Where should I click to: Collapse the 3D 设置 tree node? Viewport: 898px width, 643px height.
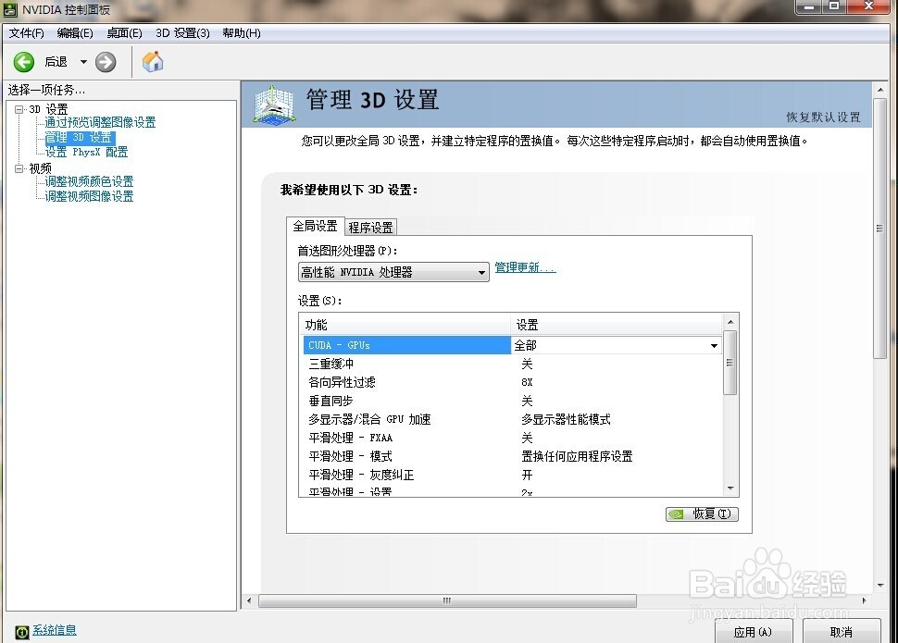19,109
